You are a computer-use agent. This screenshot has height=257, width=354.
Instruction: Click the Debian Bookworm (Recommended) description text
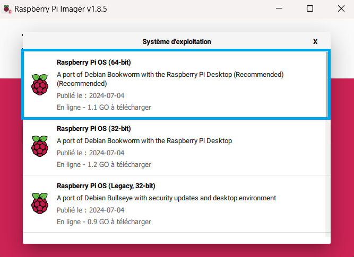(170, 75)
